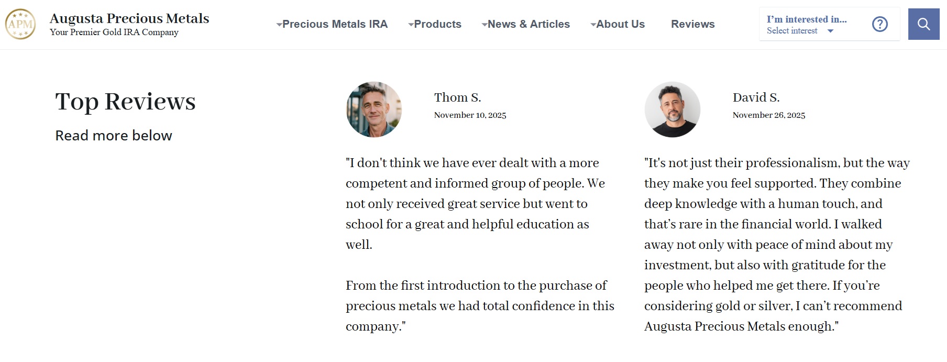Click the caret icon before News & Articles
The width and height of the screenshot is (947, 362).
point(483,24)
